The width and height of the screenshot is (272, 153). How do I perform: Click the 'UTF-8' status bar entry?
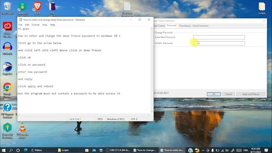point(134,119)
